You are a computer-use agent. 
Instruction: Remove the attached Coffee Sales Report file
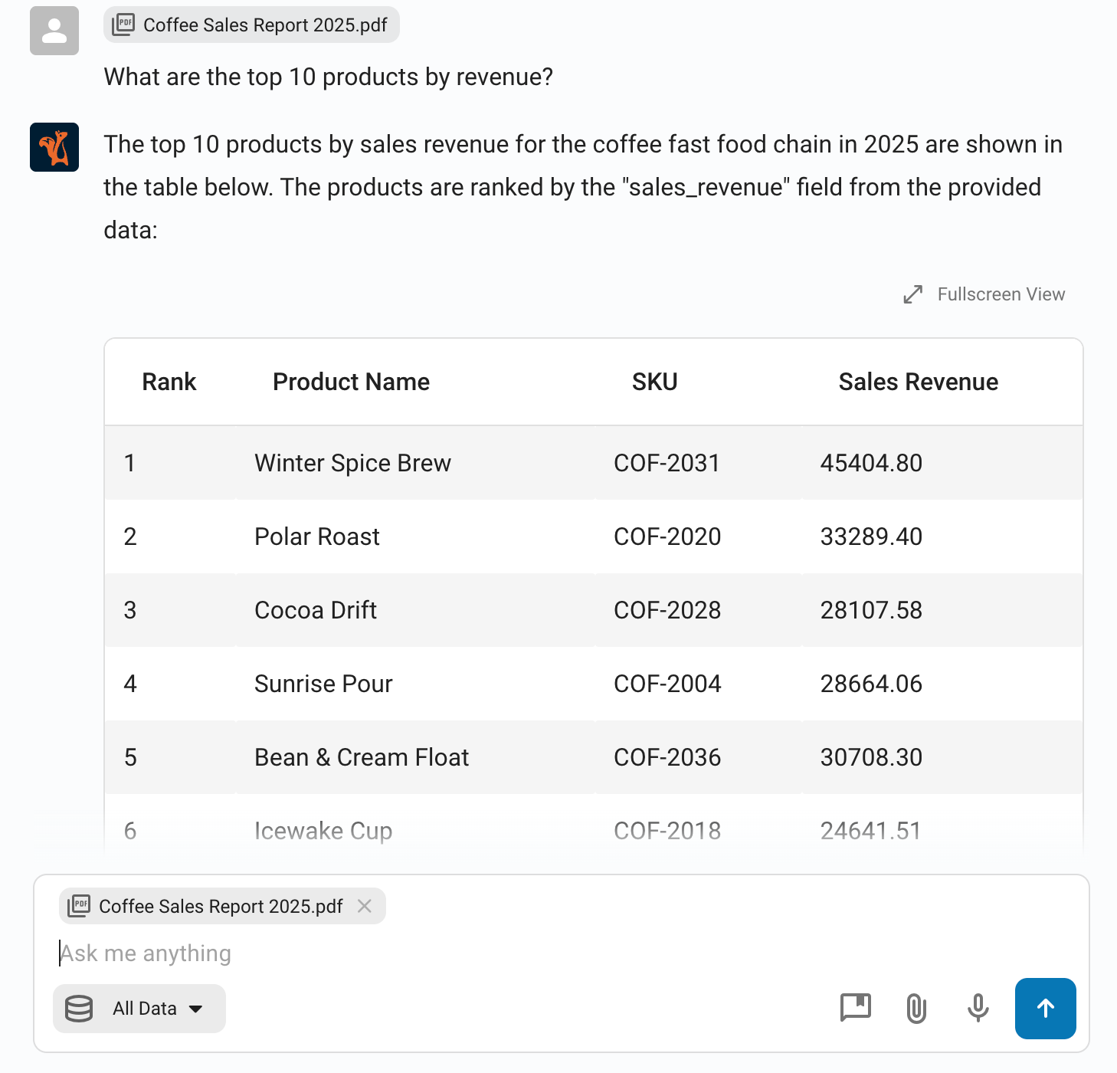click(x=365, y=906)
